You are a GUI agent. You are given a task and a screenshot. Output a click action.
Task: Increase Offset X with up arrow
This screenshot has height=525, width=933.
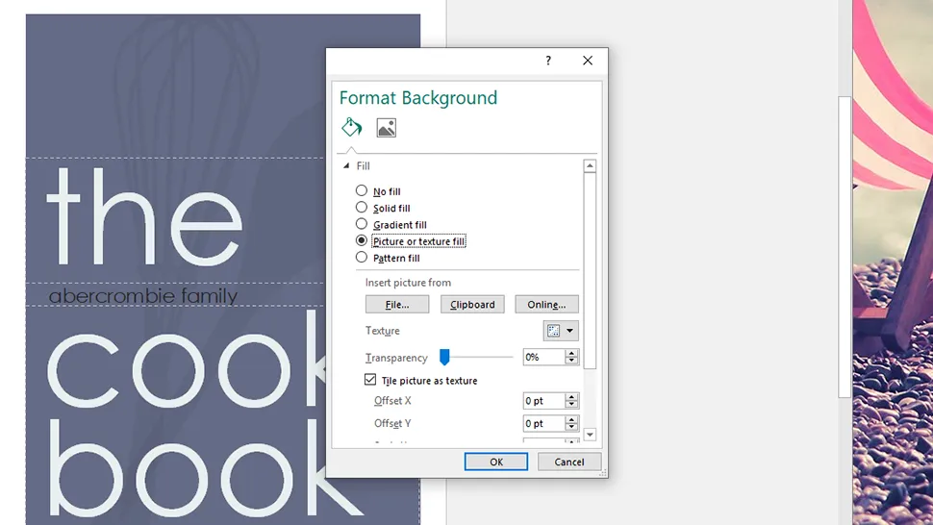(572, 396)
